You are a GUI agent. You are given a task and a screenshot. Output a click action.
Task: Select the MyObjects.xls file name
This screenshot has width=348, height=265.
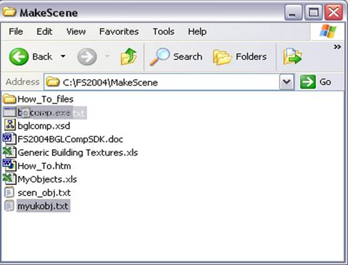click(x=47, y=179)
